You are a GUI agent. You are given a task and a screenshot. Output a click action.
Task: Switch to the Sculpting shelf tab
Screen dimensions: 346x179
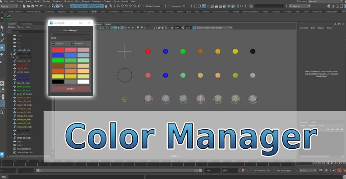pyautogui.click(x=49, y=11)
